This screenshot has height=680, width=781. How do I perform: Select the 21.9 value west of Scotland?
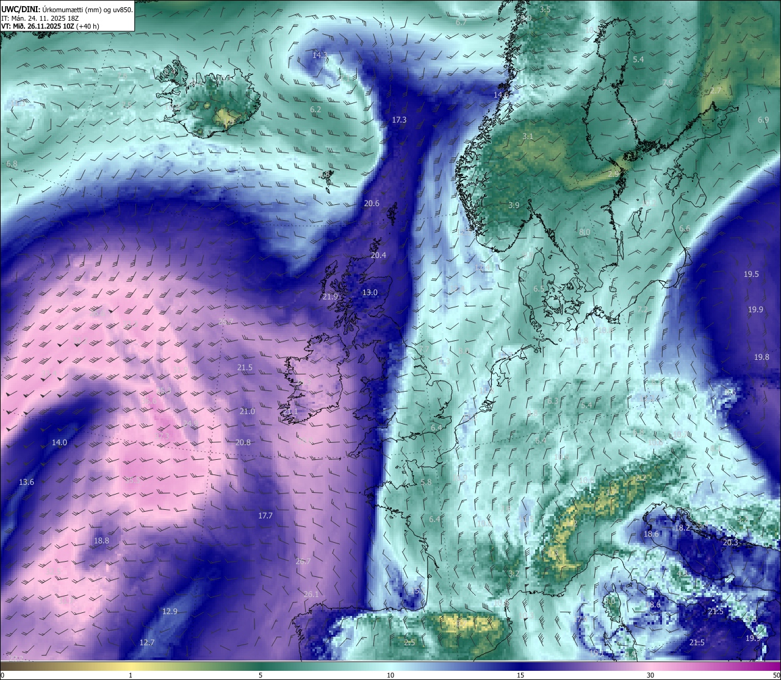pos(329,297)
